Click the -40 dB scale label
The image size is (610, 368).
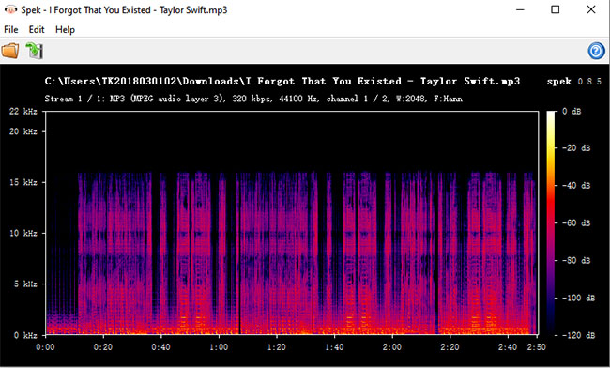(576, 186)
